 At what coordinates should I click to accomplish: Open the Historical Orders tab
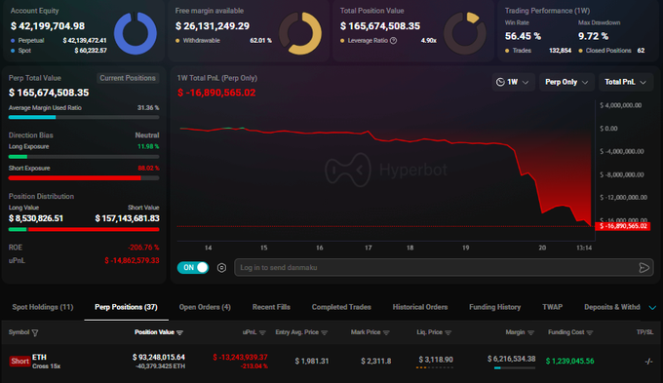(420, 307)
